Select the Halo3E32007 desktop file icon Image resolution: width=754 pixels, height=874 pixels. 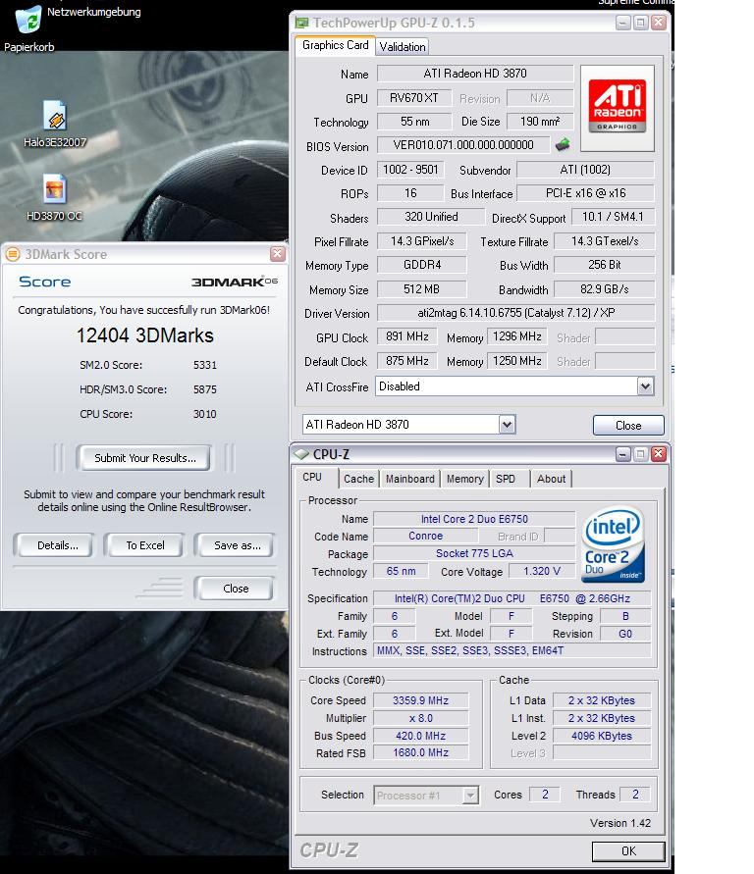tap(55, 116)
